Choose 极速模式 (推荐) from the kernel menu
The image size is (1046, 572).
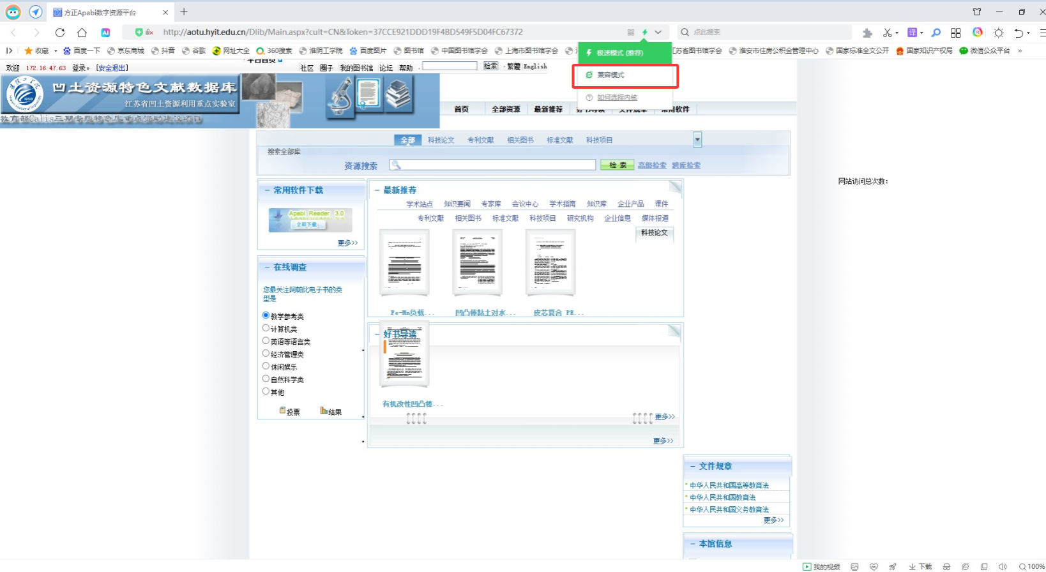(625, 53)
